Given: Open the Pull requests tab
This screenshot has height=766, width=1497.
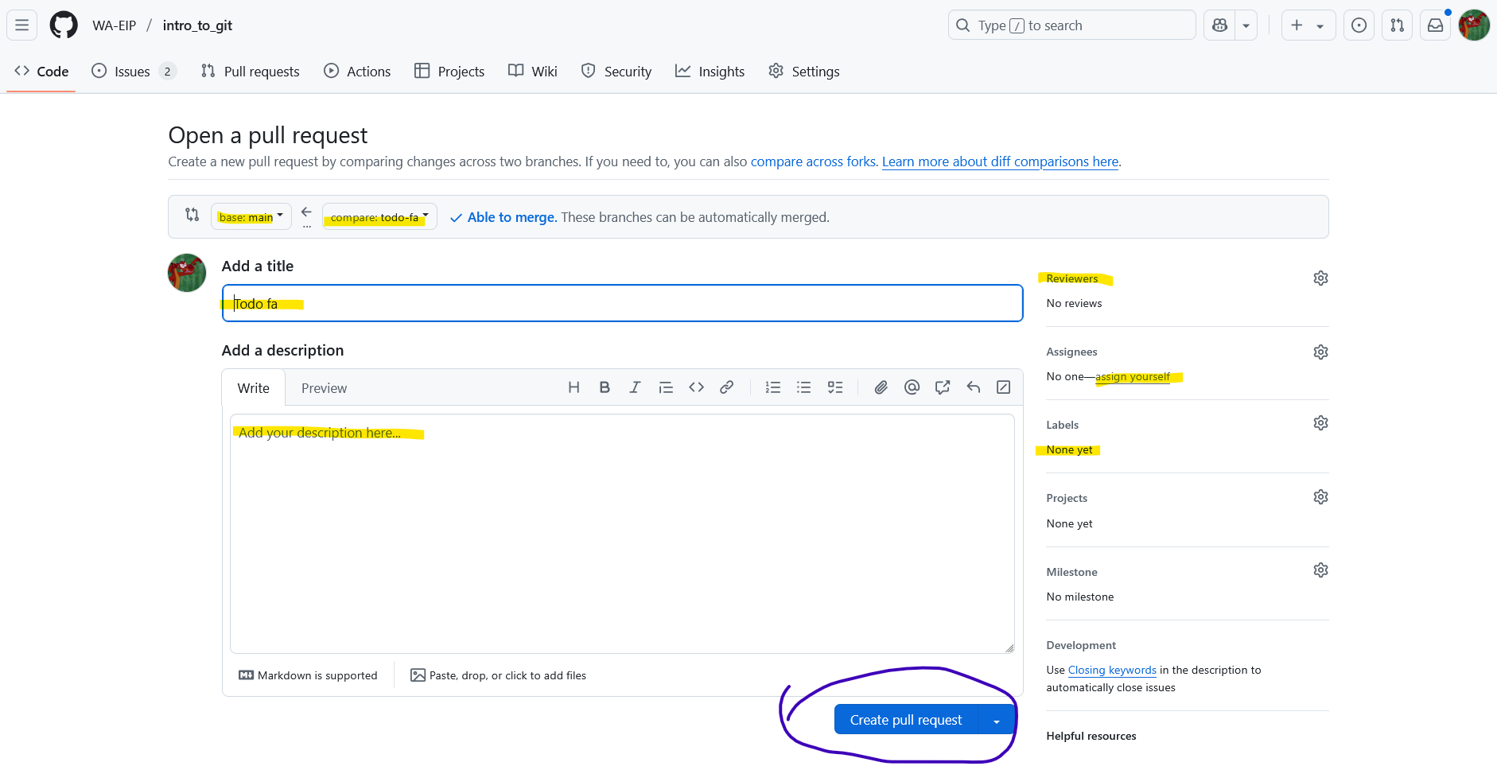Looking at the screenshot, I should coord(251,72).
